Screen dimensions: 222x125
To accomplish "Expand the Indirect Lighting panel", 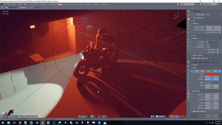I will pos(197,56).
